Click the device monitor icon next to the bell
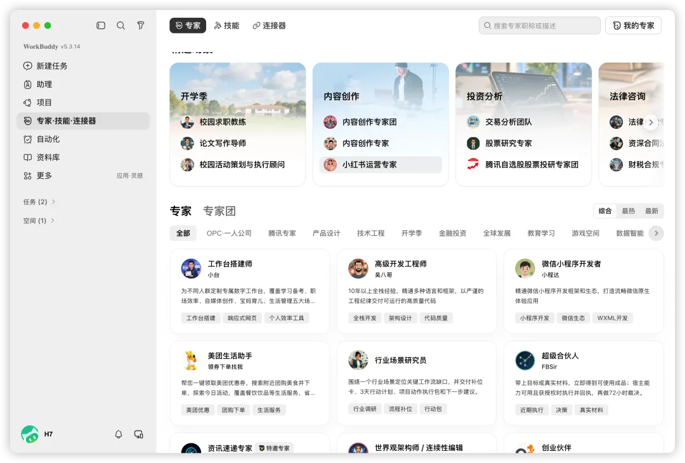The width and height of the screenshot is (685, 463). (138, 434)
